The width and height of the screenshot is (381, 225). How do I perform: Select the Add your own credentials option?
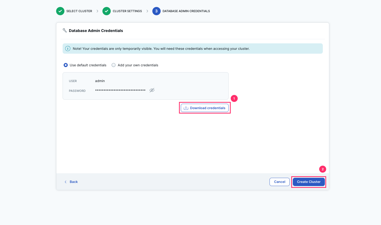[114, 65]
